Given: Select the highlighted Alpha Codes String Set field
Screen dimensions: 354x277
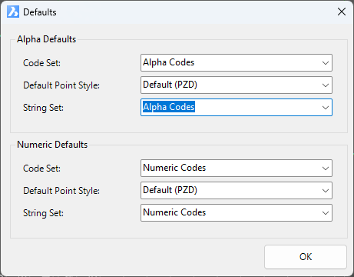Looking at the screenshot, I should tap(237, 107).
